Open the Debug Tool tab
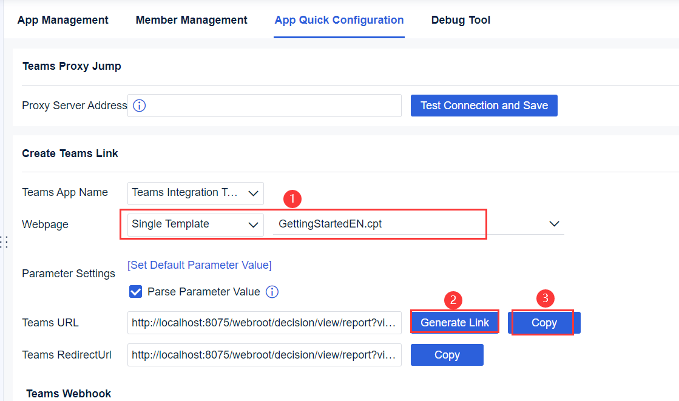This screenshot has height=401, width=679. point(461,20)
